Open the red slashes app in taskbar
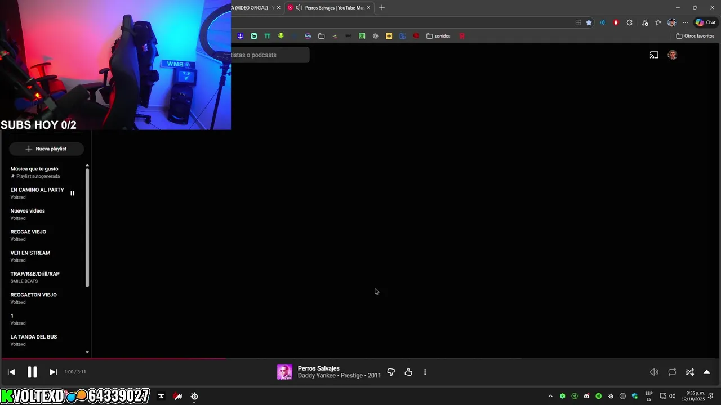 click(x=178, y=396)
